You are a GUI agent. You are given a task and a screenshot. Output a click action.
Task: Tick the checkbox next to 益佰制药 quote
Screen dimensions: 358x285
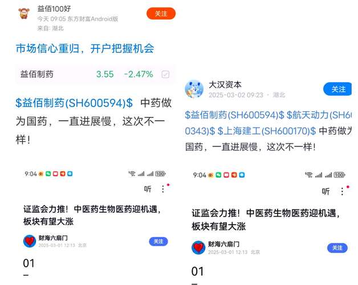point(165,74)
